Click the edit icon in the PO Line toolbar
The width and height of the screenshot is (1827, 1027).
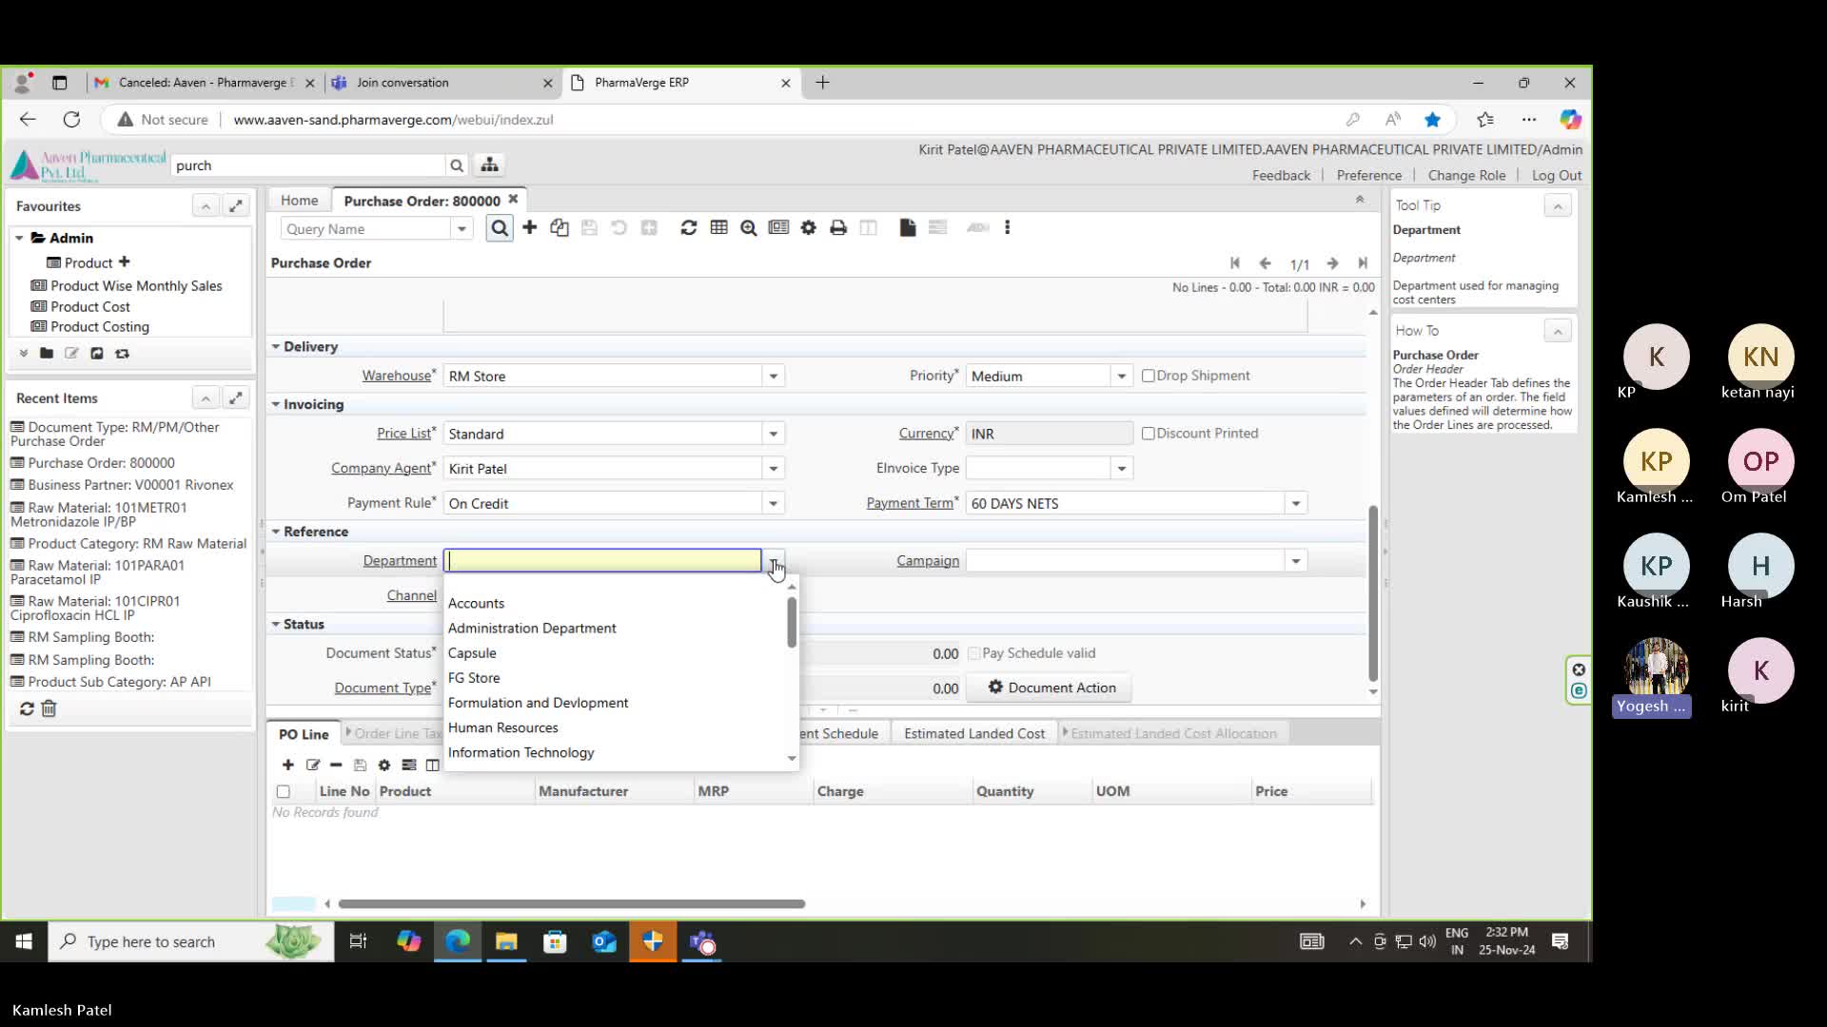(x=313, y=765)
